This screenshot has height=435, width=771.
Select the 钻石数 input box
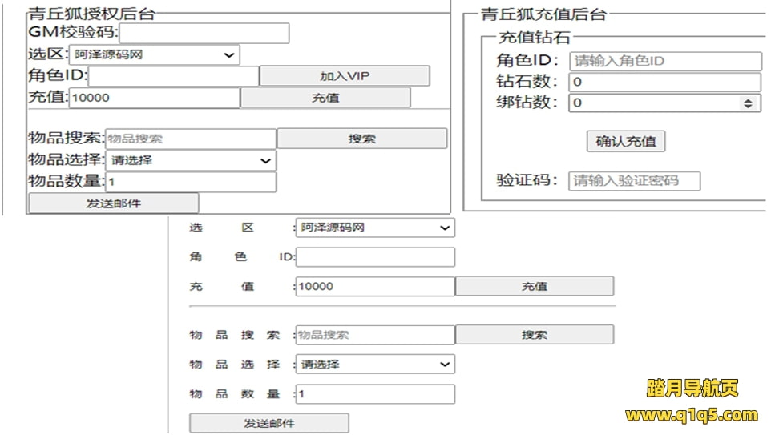(664, 83)
